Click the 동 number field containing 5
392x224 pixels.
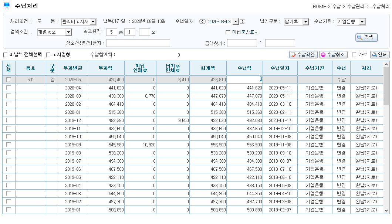(112, 32)
